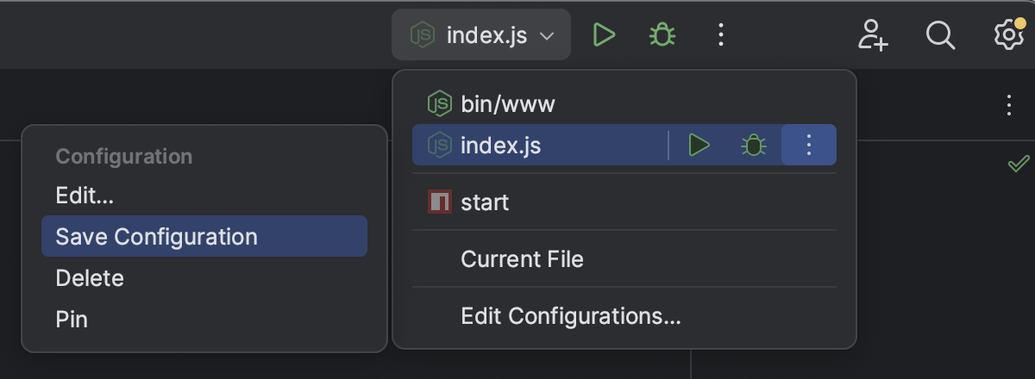The image size is (1035, 379).
Task: Click three-dot button in the index.js row
Action: pyautogui.click(x=808, y=146)
